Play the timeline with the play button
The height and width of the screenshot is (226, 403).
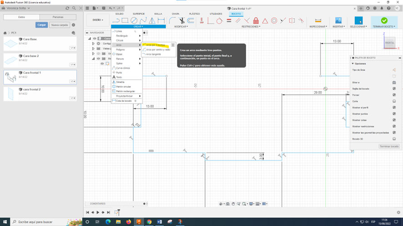coord(98,212)
